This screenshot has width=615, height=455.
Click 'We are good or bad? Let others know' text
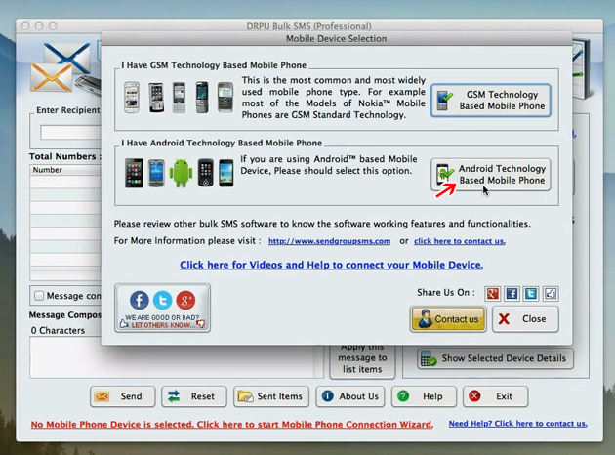click(162, 321)
